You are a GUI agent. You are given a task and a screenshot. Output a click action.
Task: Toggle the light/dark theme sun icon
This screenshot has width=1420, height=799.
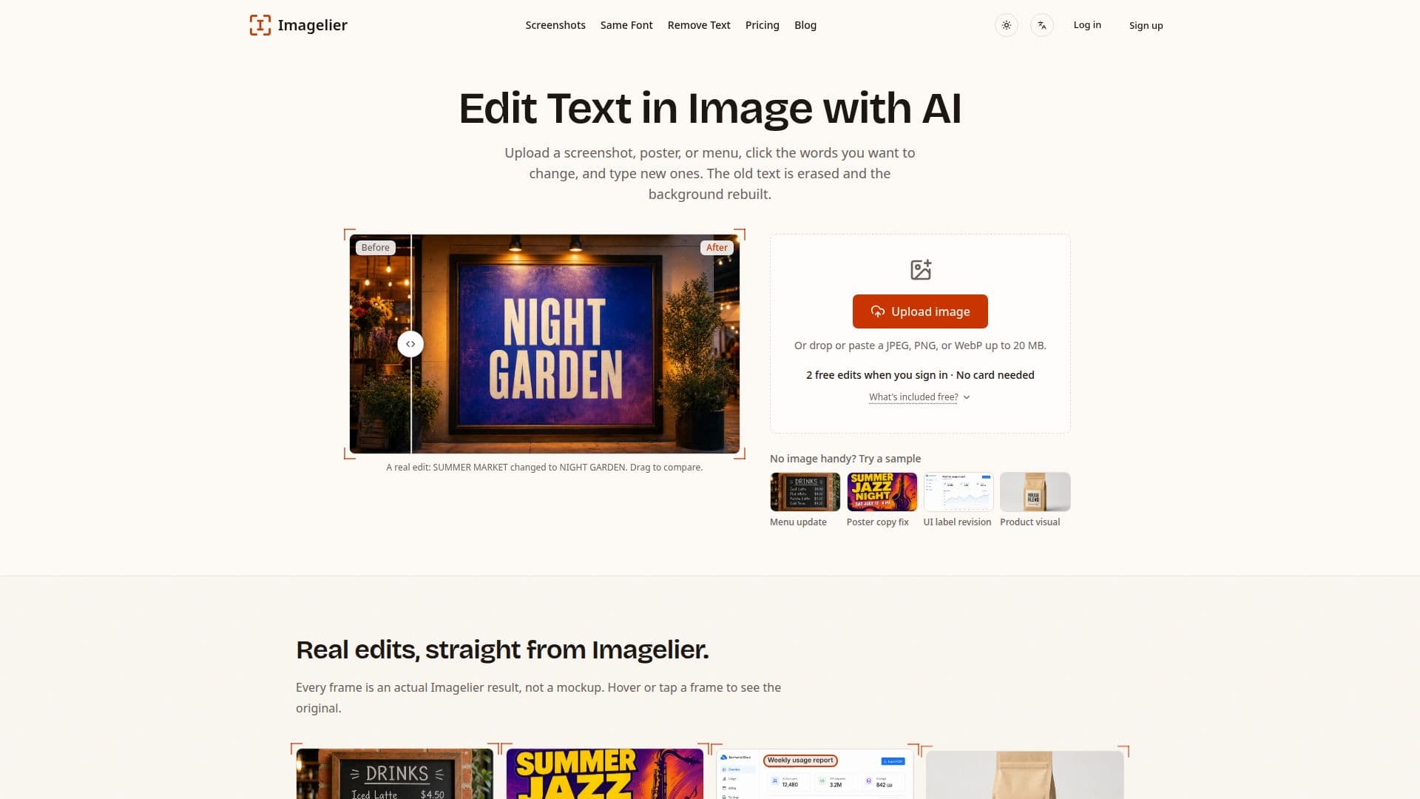tap(1006, 25)
